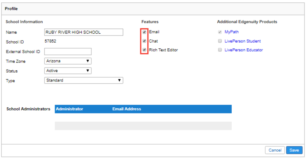The width and height of the screenshot is (306, 158).
Task: Enable the LivePerson Student checkbox
Action: click(220, 41)
